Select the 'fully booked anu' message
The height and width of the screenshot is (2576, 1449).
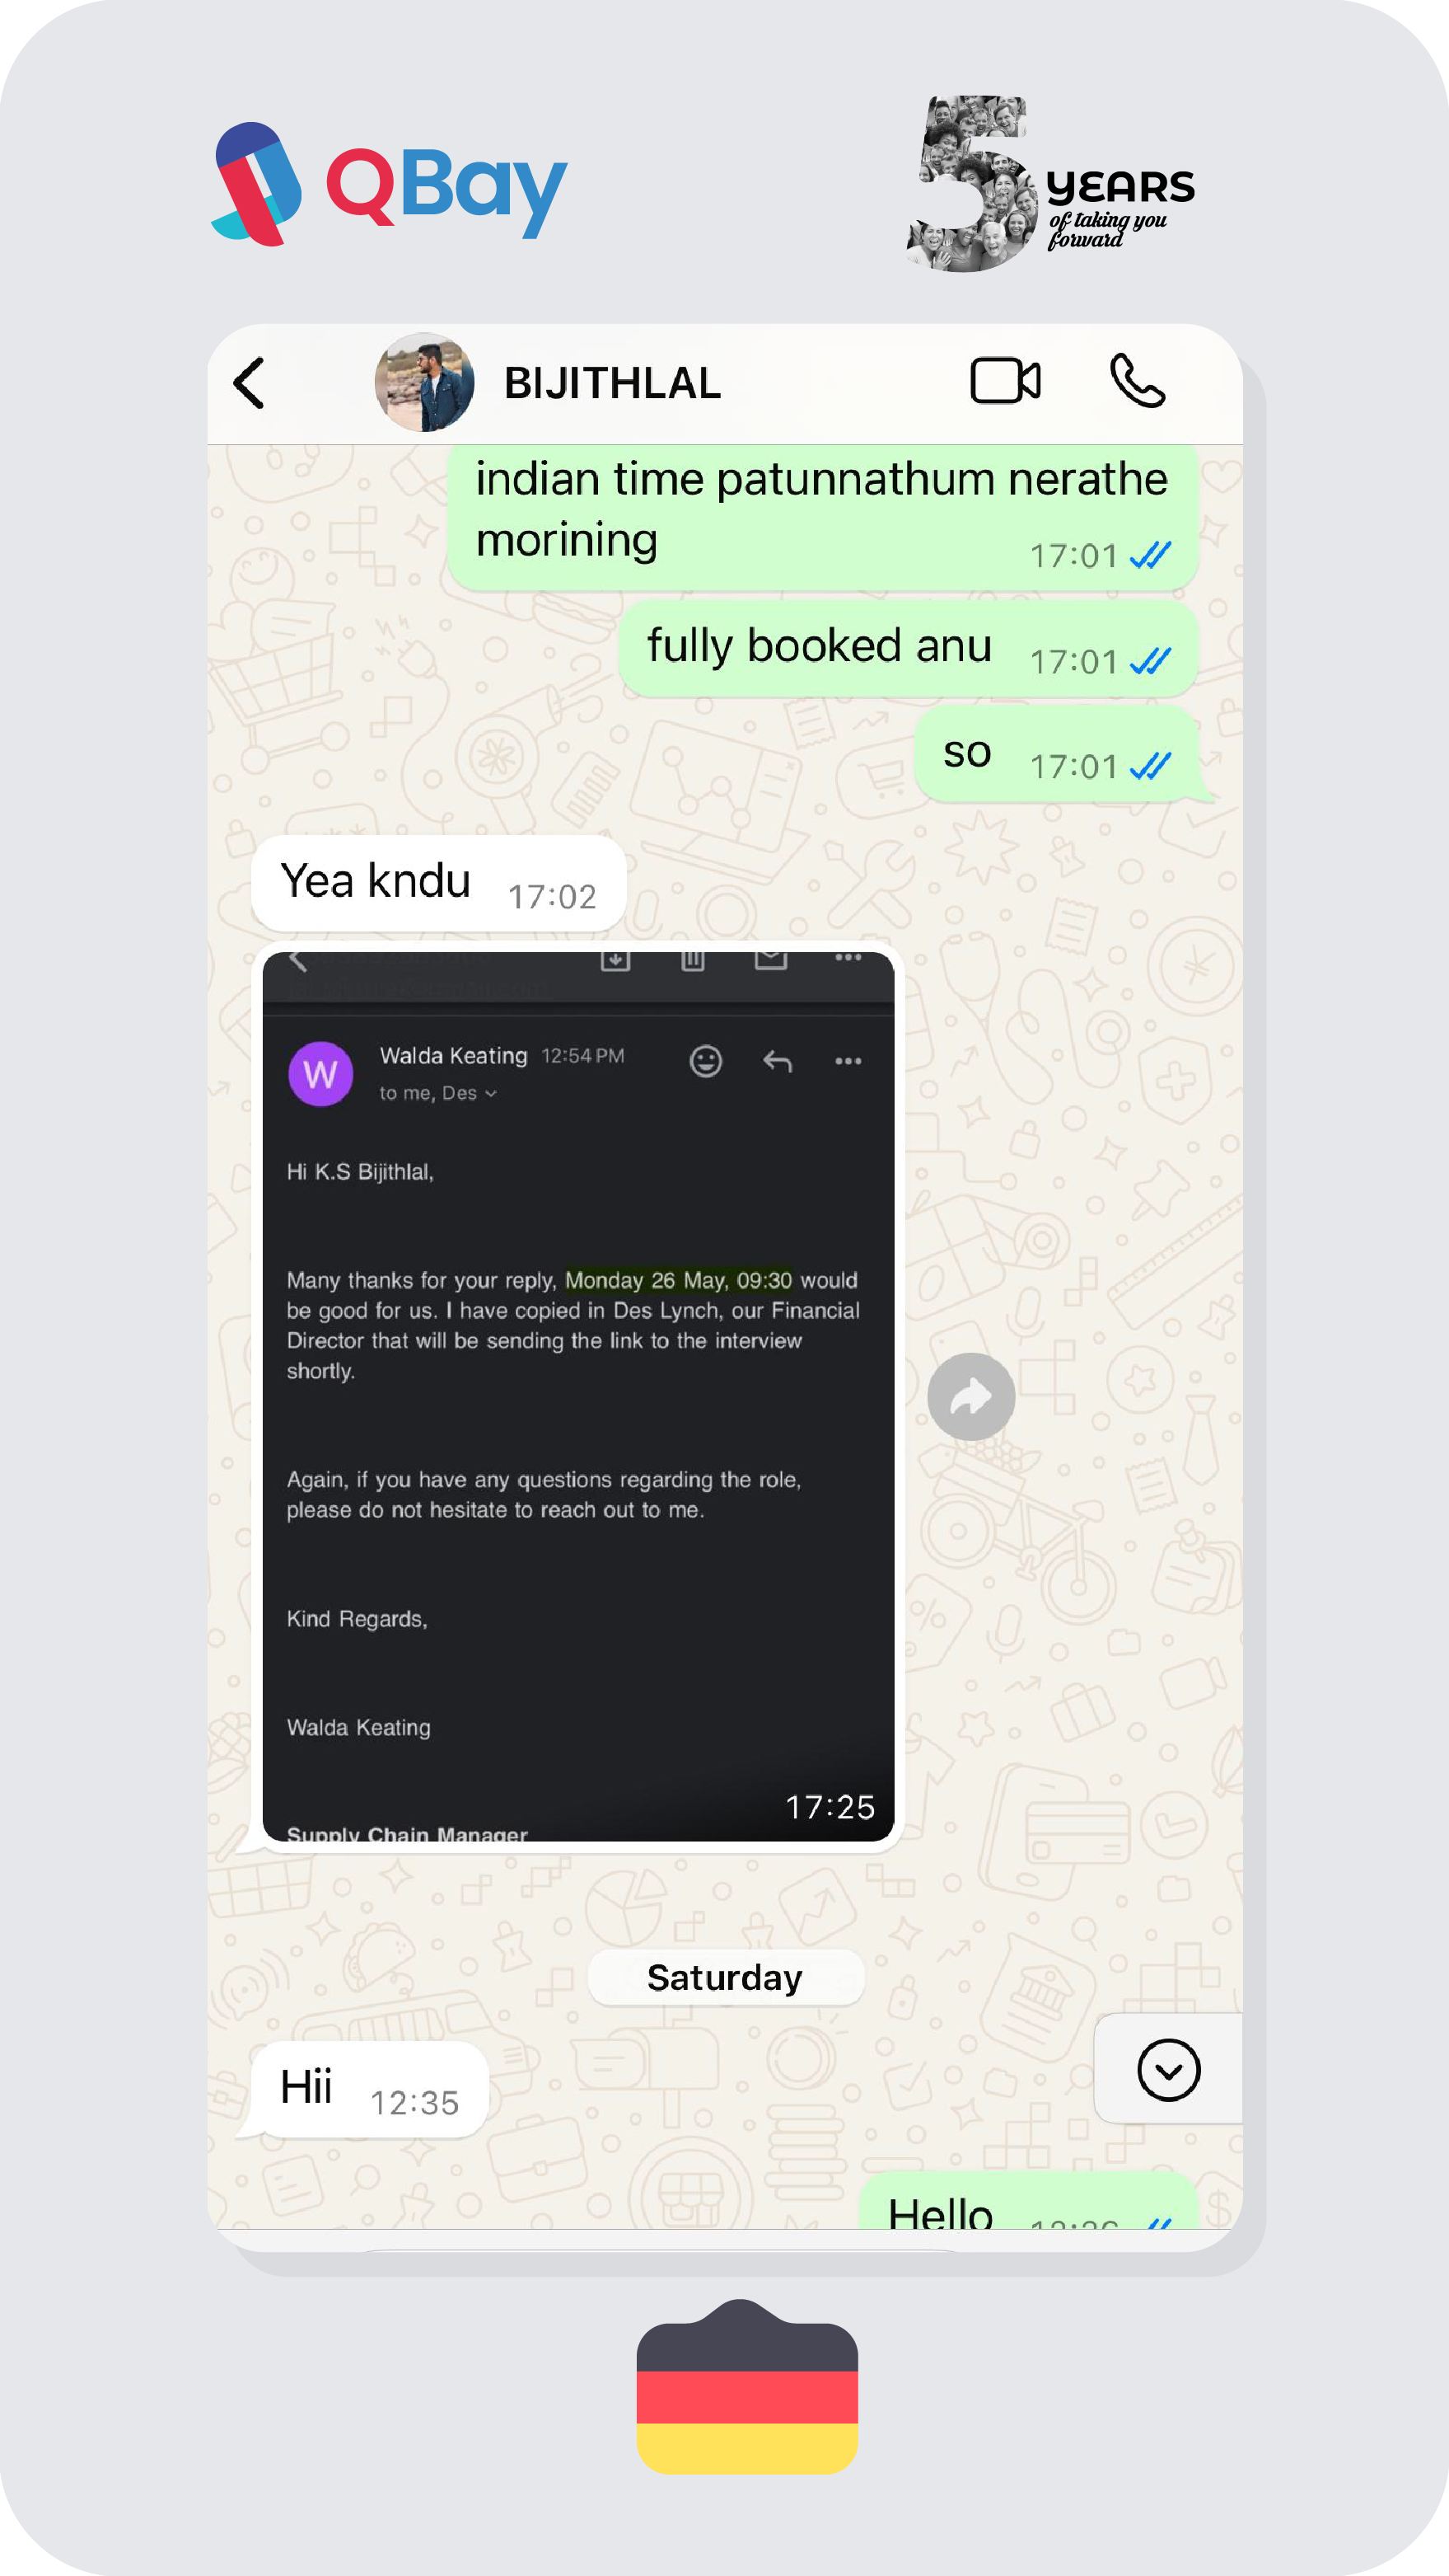pyautogui.click(x=907, y=648)
